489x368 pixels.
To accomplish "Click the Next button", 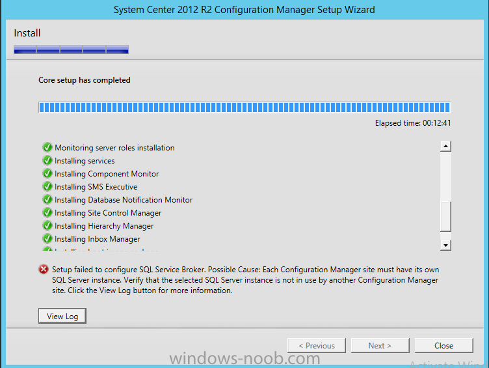I will [x=380, y=345].
